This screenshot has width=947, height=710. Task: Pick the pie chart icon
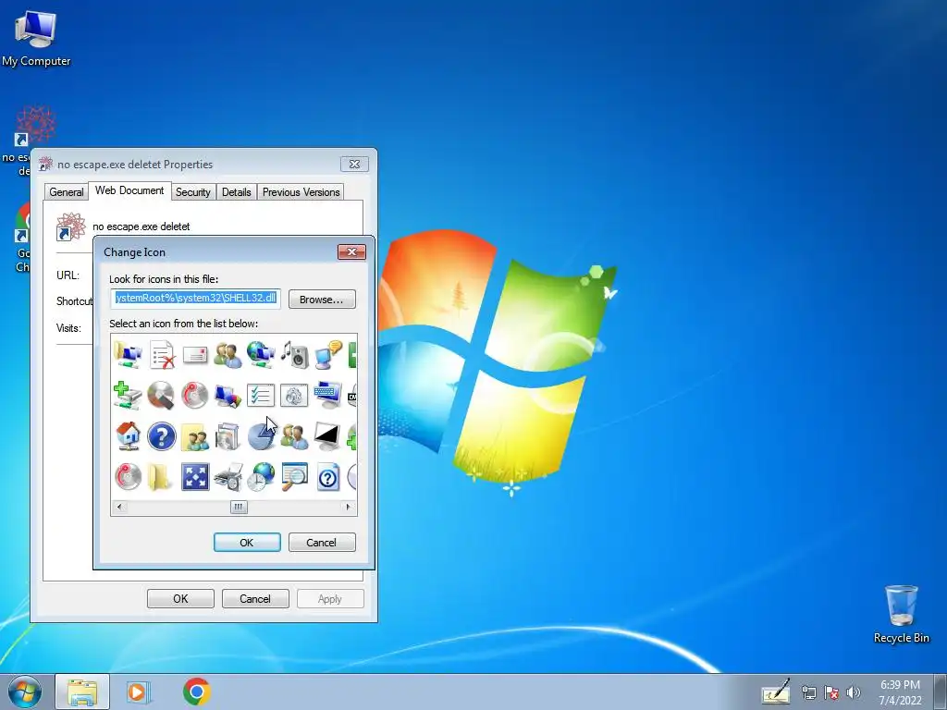[261, 436]
